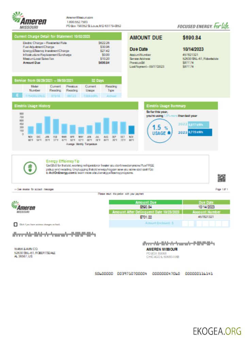This screenshot has height=341, width=245.
Task: Click the OCR number 003971070000 at bottom
Action: (132, 273)
